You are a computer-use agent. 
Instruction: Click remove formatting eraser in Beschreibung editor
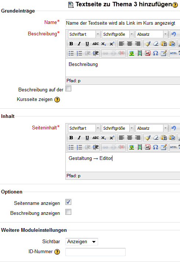coord(156,44)
